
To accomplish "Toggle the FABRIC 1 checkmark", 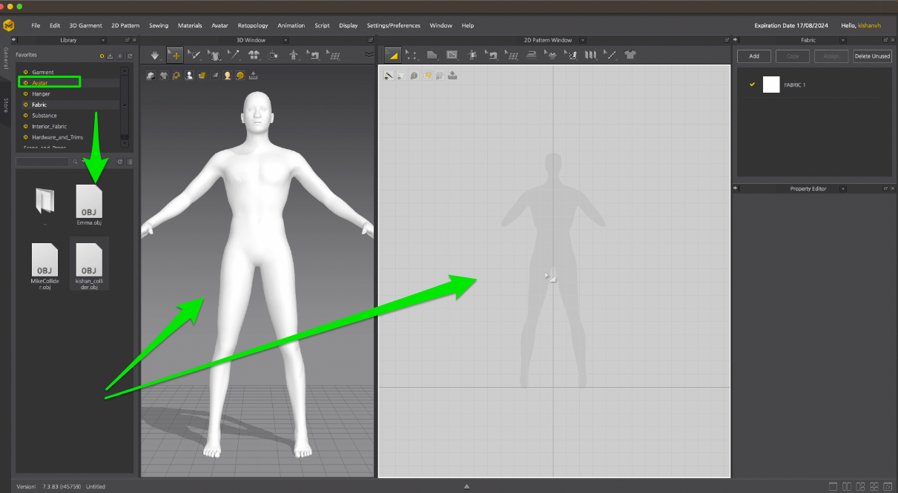I will point(752,85).
